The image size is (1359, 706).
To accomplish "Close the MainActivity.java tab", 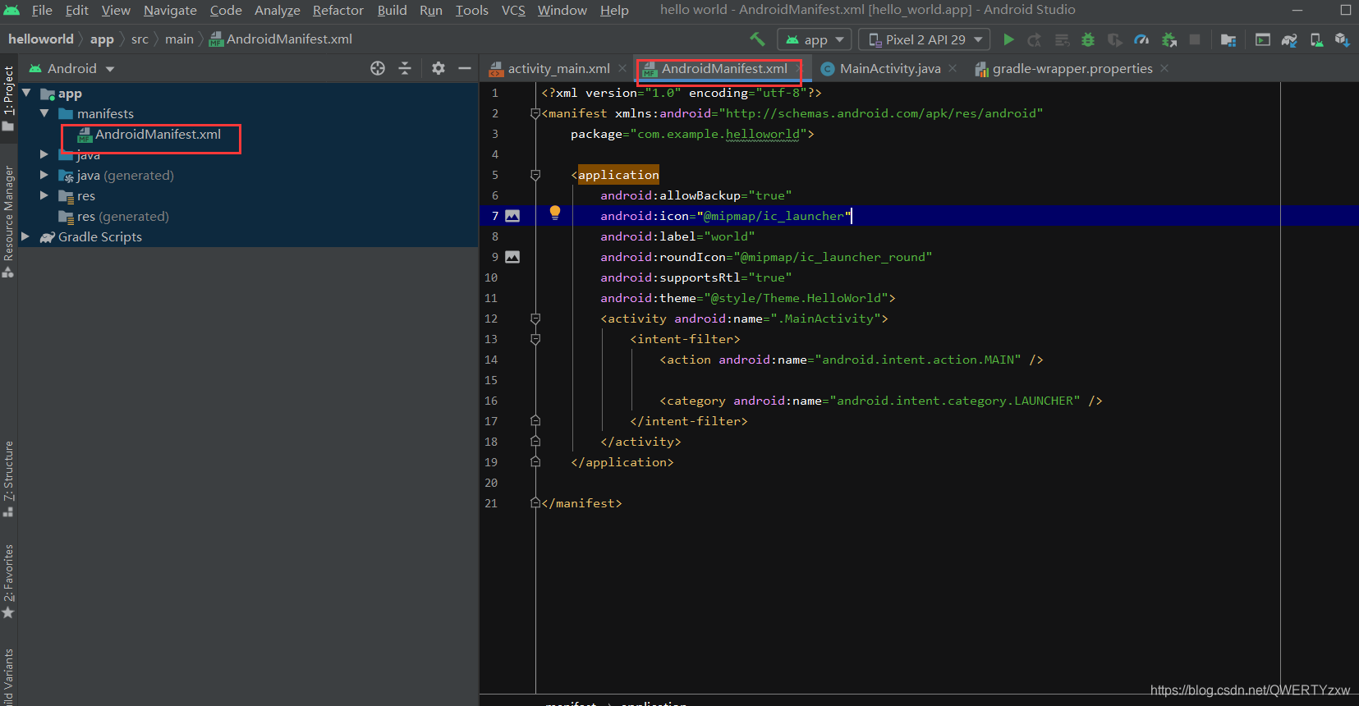I will pos(953,68).
